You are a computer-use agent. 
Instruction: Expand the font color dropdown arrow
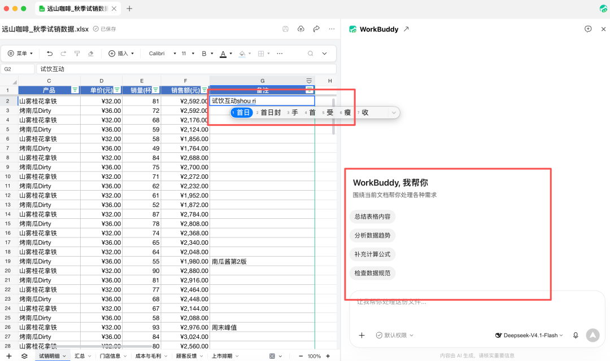[230, 54]
